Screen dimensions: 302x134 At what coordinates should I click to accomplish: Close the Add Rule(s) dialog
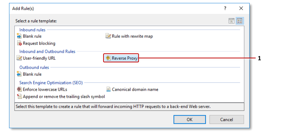(241, 8)
